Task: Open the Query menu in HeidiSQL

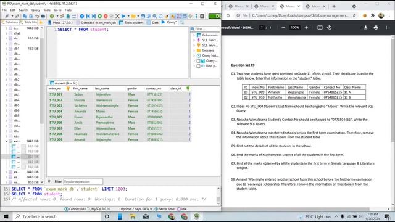Action: (x=36, y=10)
